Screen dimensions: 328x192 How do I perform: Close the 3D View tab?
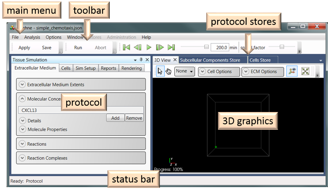click(x=175, y=60)
